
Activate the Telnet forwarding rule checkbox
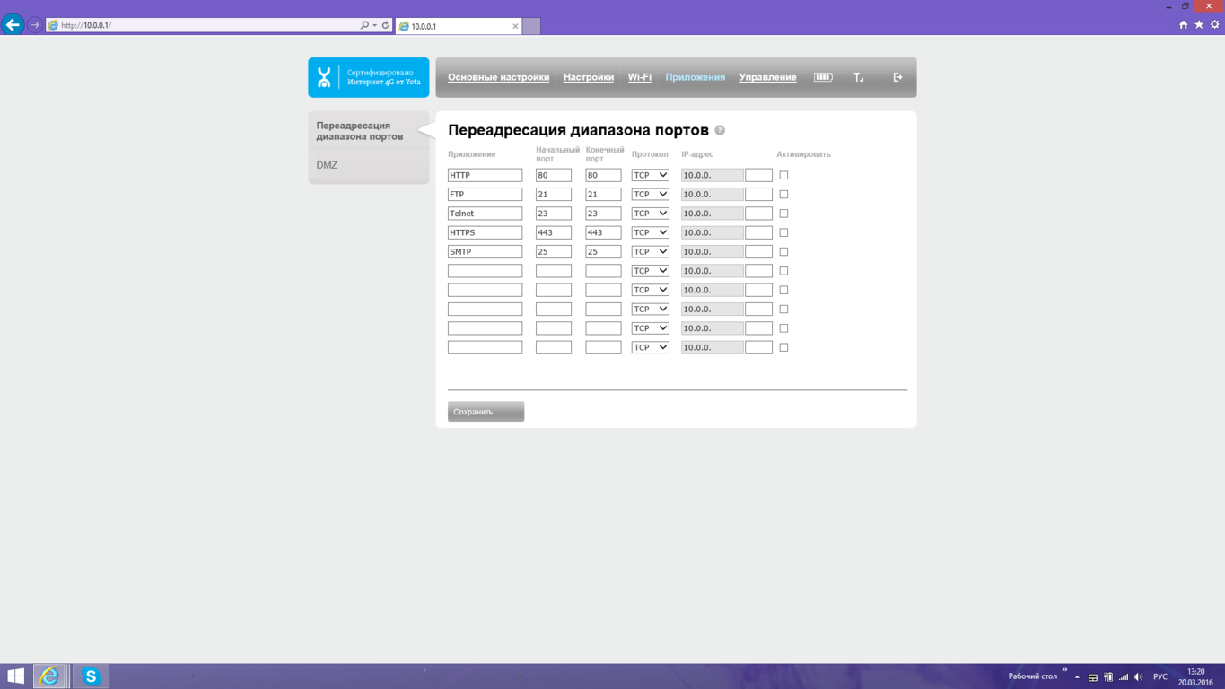coord(783,214)
